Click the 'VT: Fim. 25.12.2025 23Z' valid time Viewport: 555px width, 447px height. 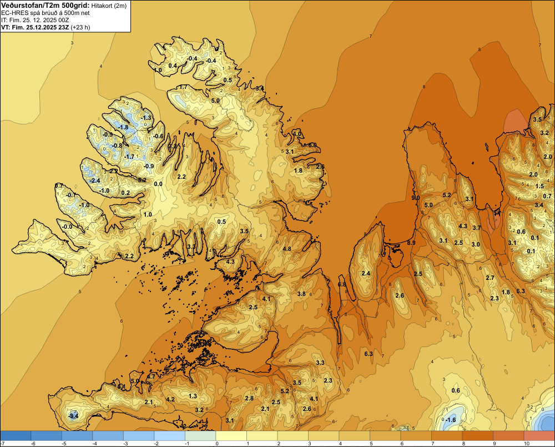pyautogui.click(x=35, y=27)
